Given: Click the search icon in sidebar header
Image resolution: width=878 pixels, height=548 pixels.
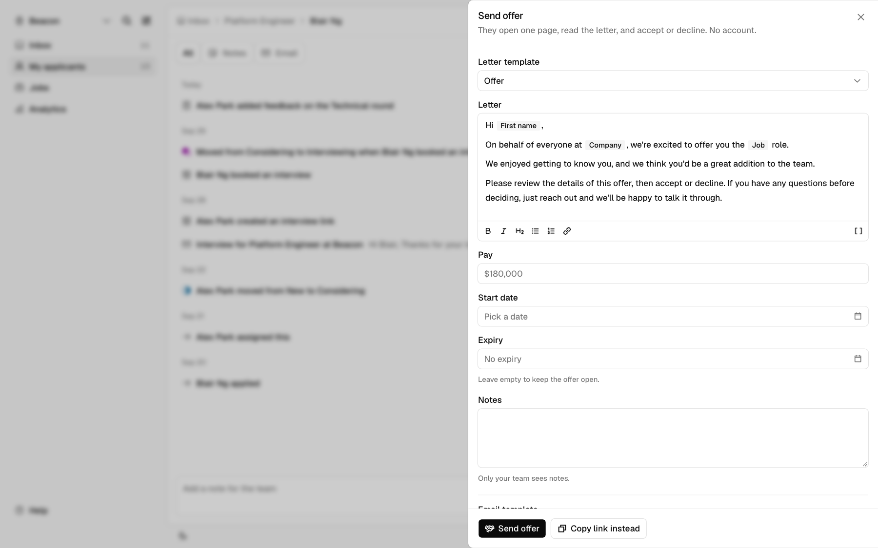Looking at the screenshot, I should tap(126, 20).
